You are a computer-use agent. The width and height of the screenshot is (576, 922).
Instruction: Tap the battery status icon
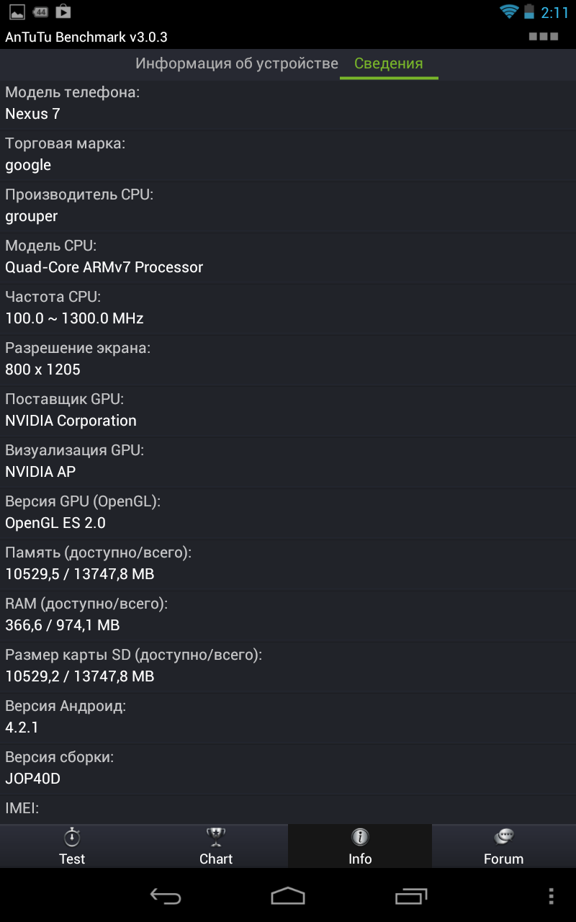(529, 12)
